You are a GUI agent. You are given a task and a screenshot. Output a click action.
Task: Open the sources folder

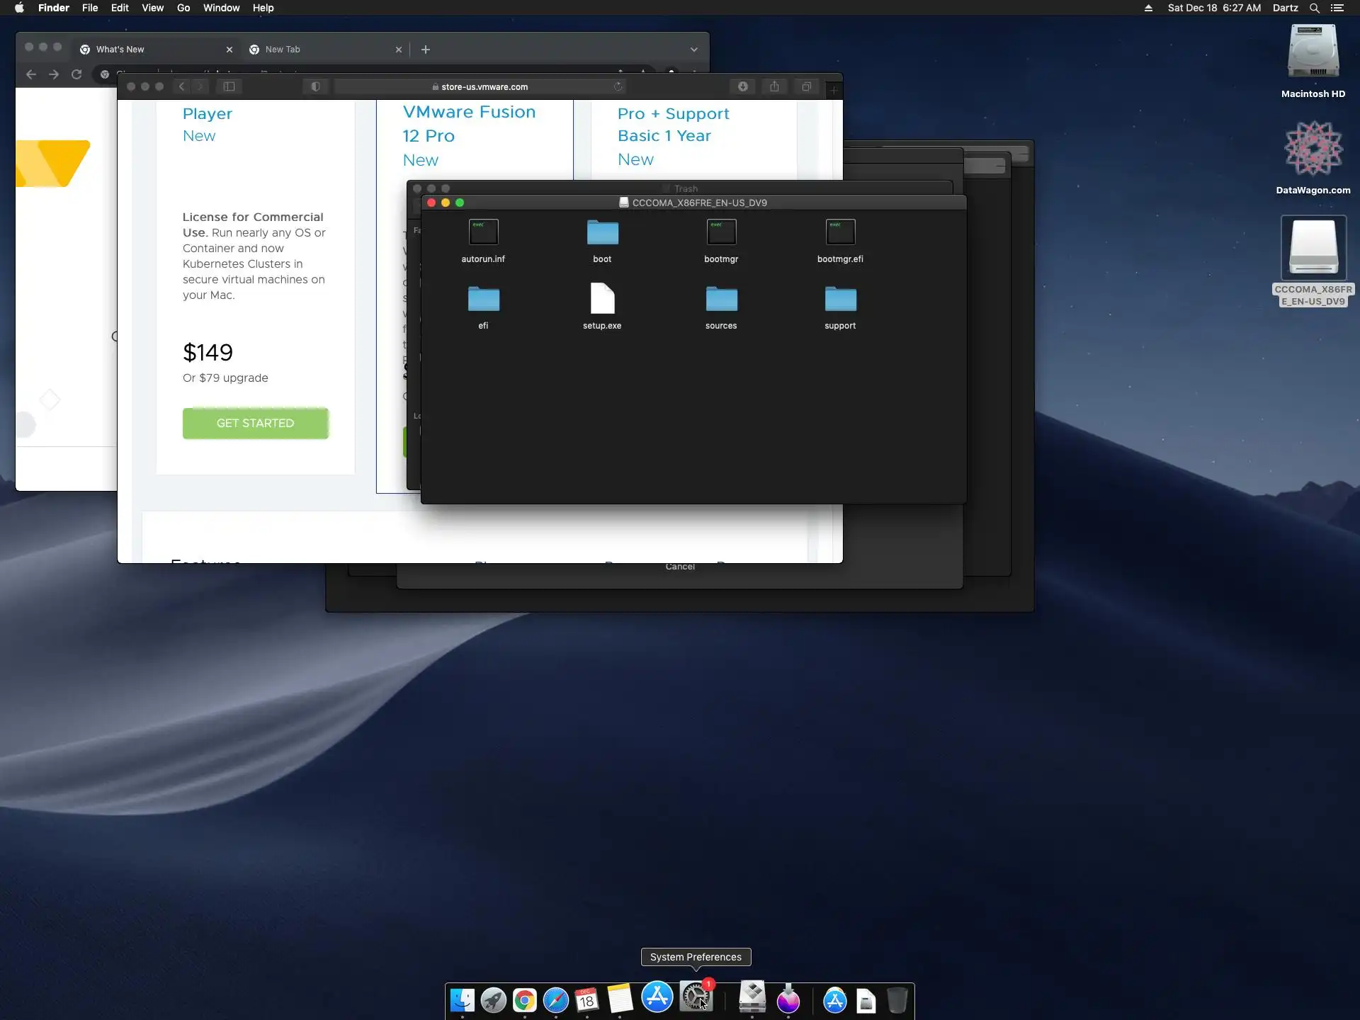coord(721,300)
